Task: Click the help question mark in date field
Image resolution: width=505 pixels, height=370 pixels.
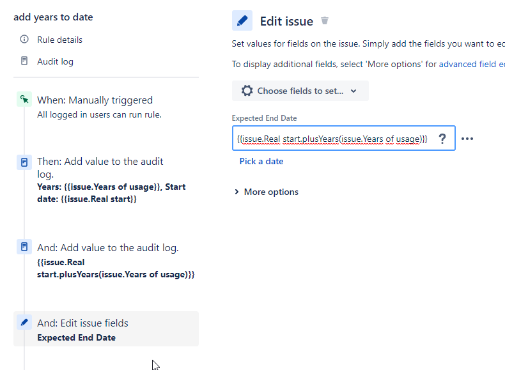Action: pos(441,139)
